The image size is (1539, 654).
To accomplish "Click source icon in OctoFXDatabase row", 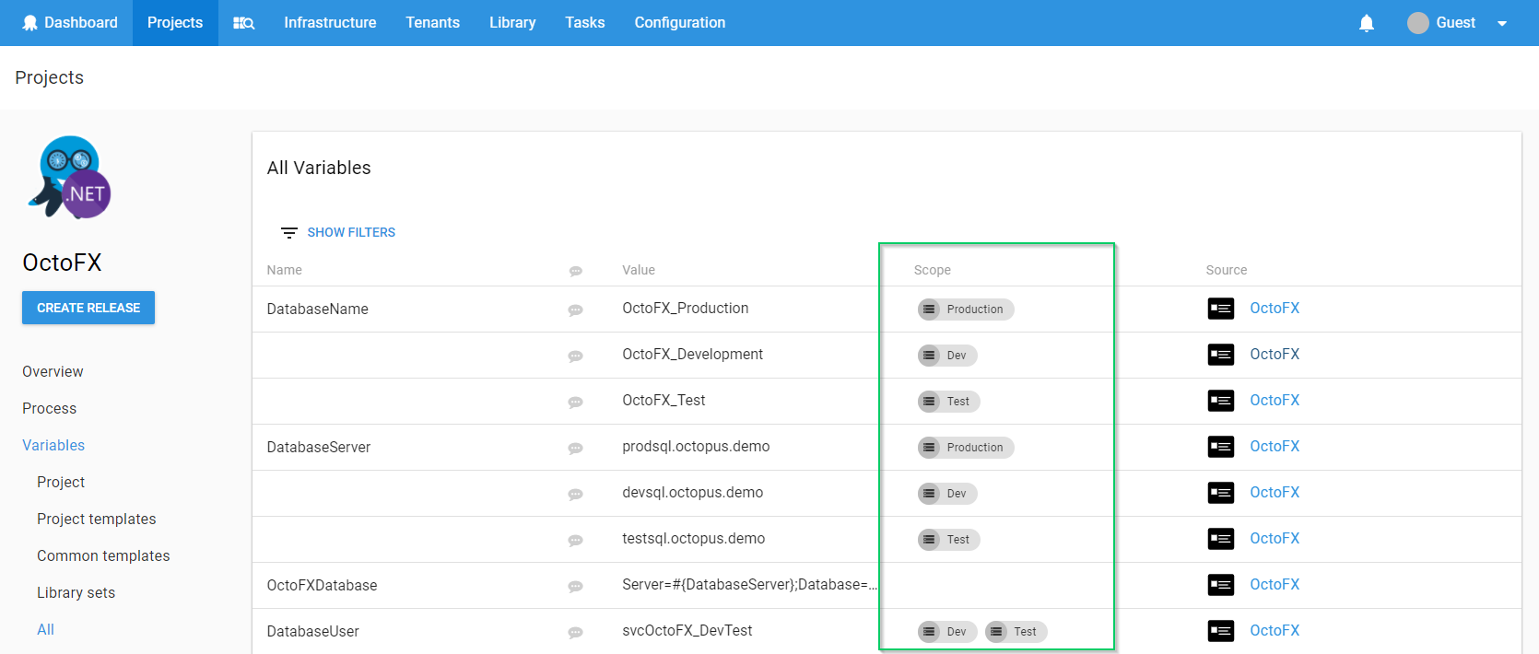I will [1221, 585].
